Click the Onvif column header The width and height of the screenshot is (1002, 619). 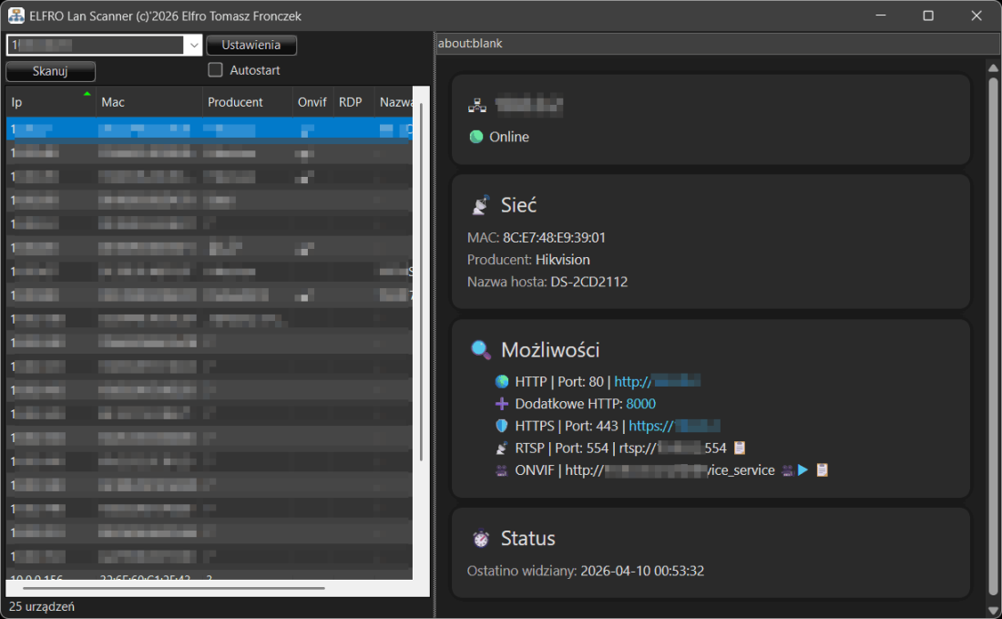point(312,102)
